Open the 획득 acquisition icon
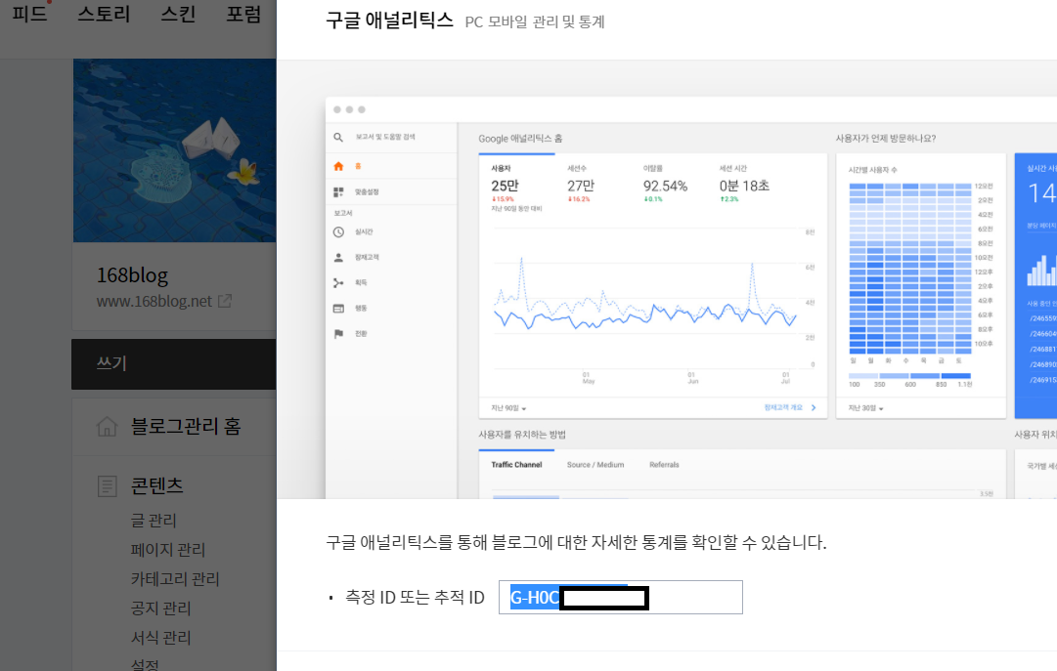 337,281
